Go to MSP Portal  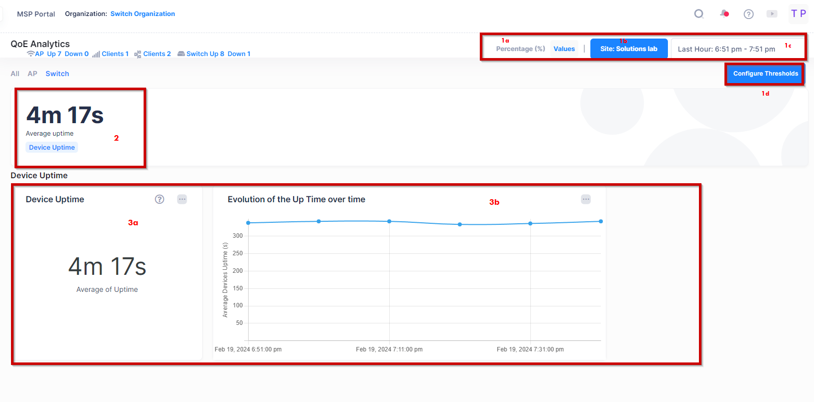[36, 14]
